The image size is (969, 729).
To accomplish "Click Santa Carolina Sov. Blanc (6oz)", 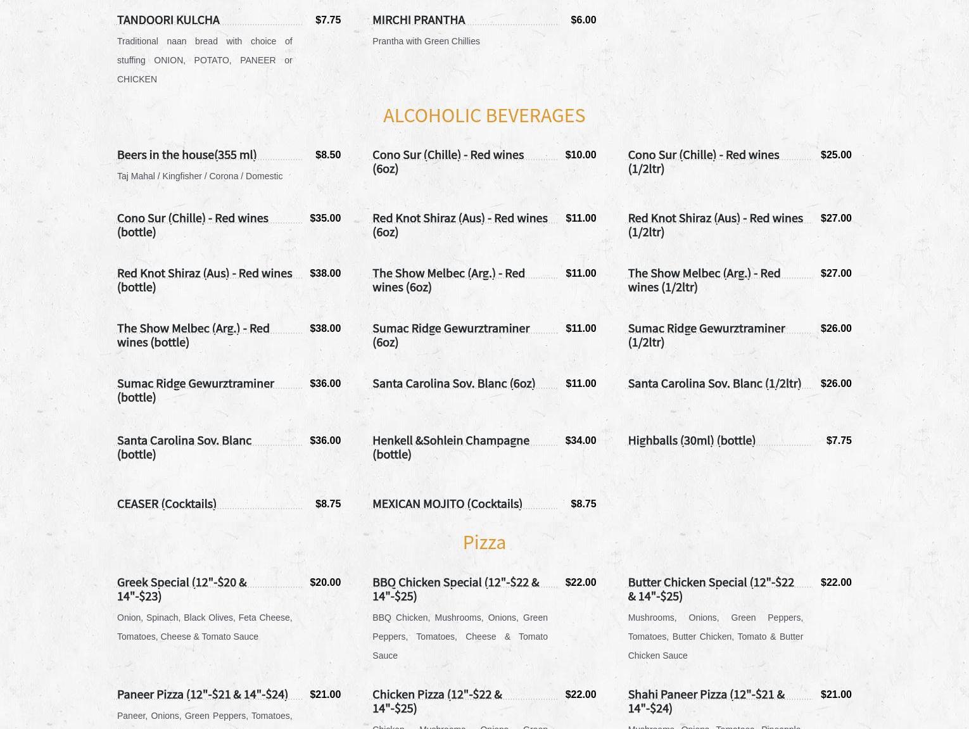I will [453, 383].
